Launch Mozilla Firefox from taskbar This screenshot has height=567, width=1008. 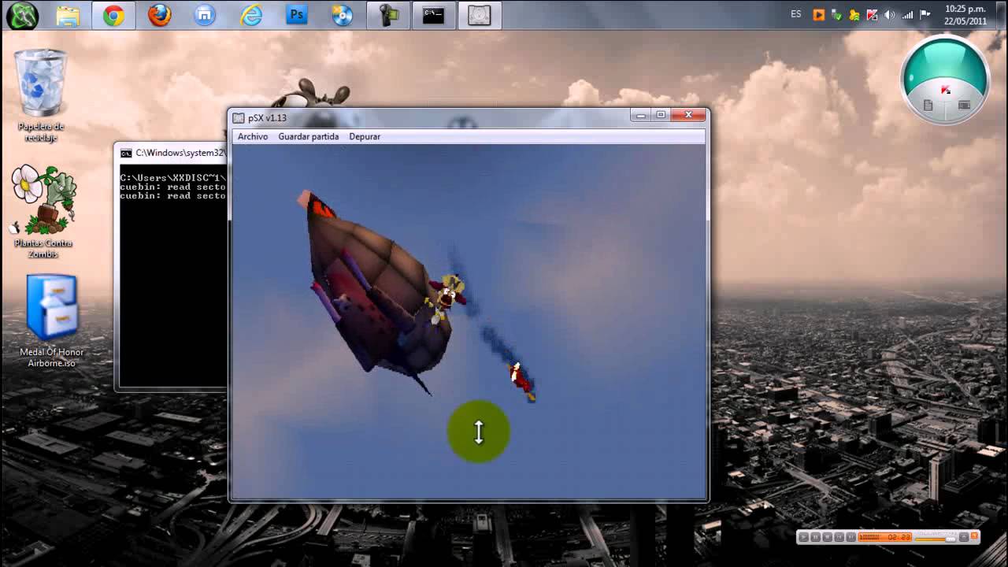(159, 15)
